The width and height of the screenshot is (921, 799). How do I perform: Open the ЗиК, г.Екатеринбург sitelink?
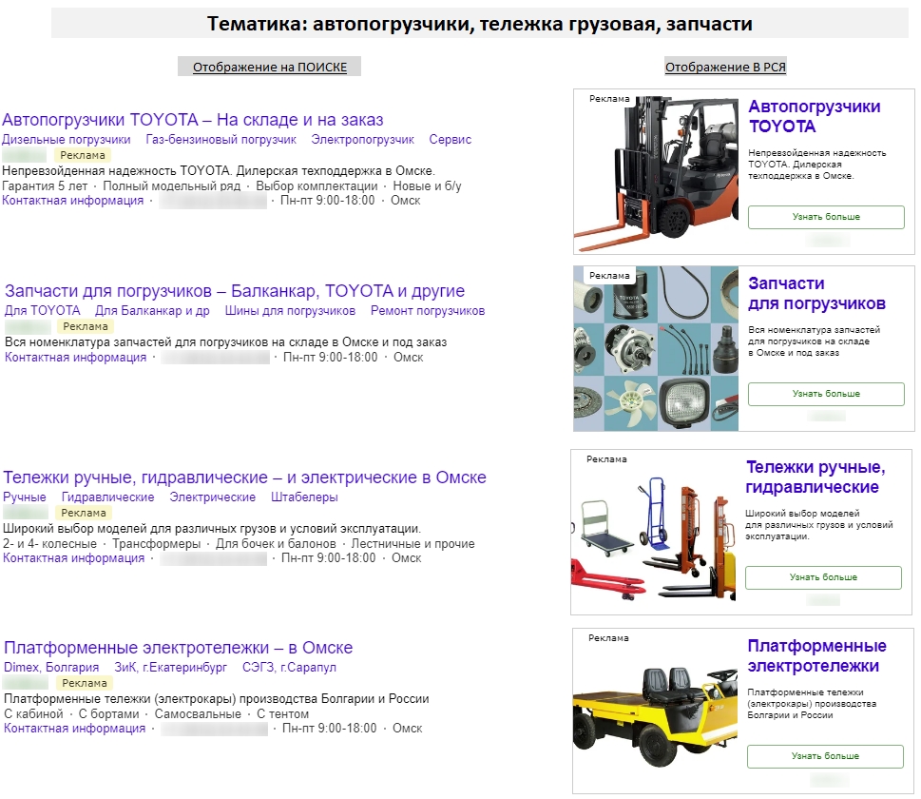[x=170, y=668]
